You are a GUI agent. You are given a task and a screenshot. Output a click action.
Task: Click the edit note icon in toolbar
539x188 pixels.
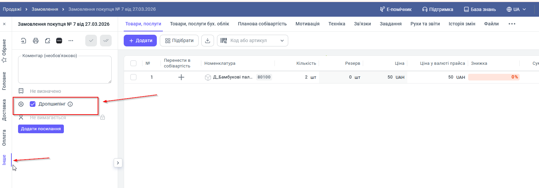coord(47,41)
